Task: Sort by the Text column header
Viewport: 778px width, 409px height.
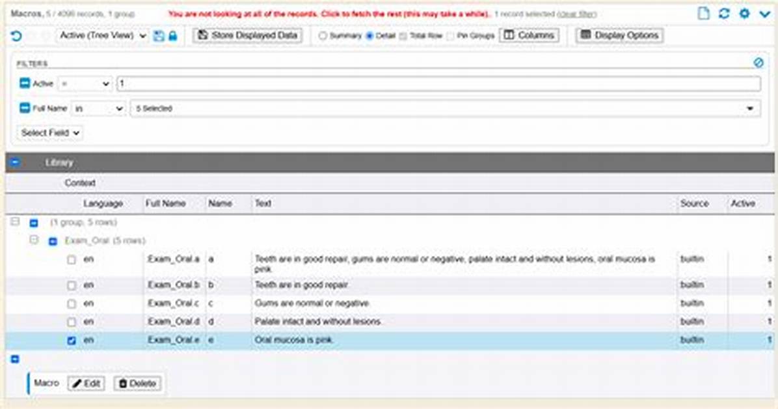Action: click(262, 203)
